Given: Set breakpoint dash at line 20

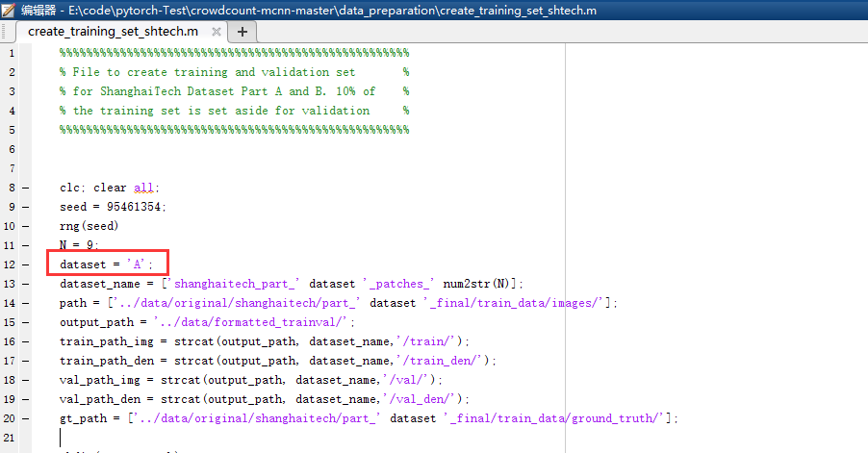Looking at the screenshot, I should click(25, 418).
